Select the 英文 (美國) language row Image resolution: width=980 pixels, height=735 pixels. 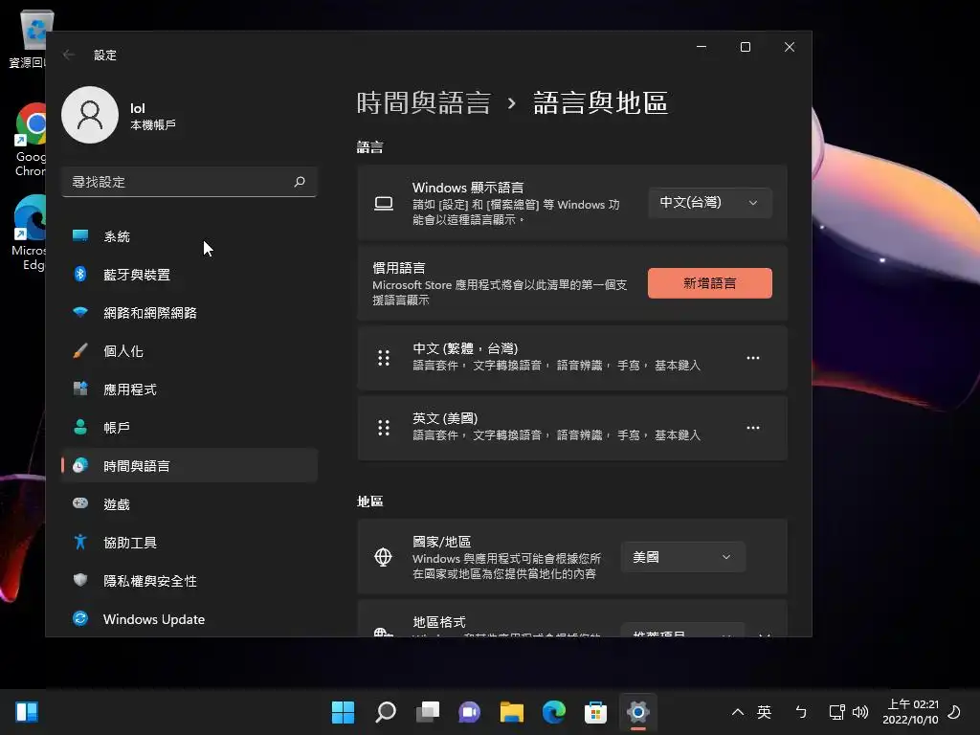tap(572, 428)
